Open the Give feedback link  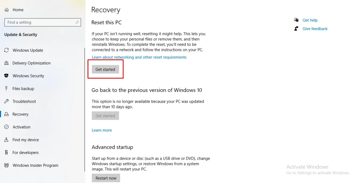pyautogui.click(x=315, y=29)
